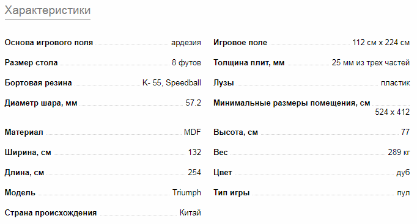Click the value ардезия
The image size is (417, 224).
click(x=186, y=43)
